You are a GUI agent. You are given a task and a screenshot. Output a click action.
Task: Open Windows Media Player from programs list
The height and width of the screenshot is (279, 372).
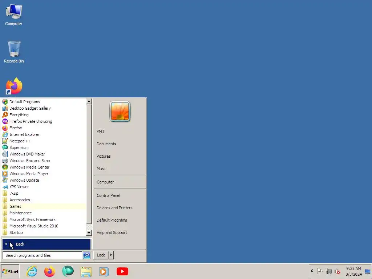tap(44, 174)
